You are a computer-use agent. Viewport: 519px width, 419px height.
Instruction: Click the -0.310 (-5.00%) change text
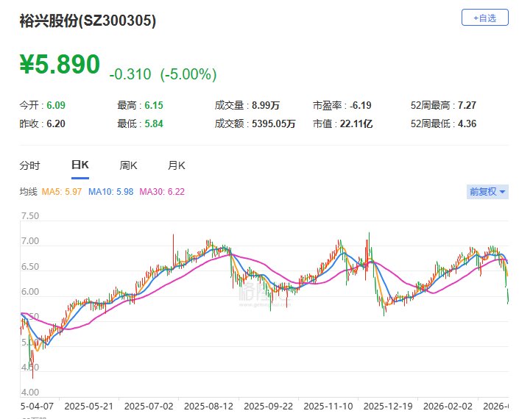click(x=163, y=74)
